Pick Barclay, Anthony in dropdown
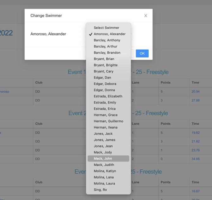This screenshot has width=212, height=200. click(x=107, y=40)
